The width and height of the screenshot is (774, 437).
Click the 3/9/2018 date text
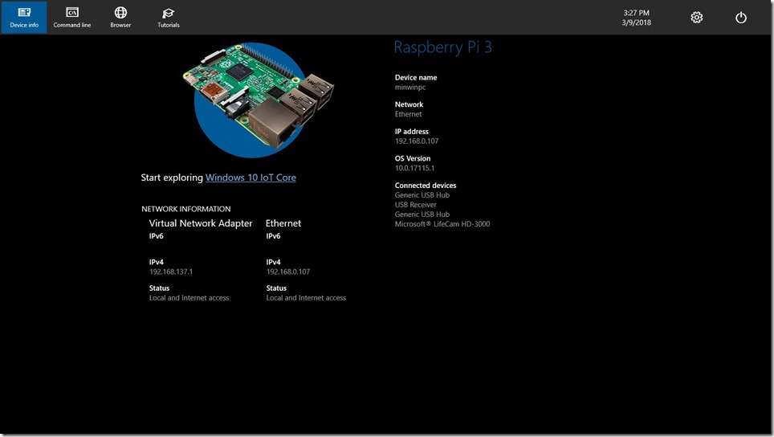click(636, 22)
